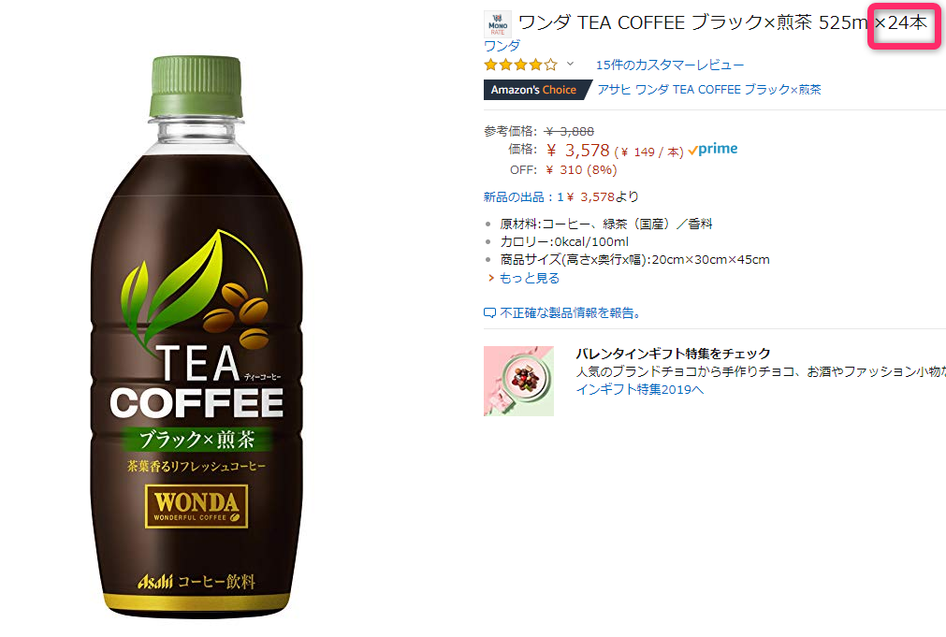Open the Valentine gift promo thumbnail
The width and height of the screenshot is (946, 637).
click(x=519, y=381)
